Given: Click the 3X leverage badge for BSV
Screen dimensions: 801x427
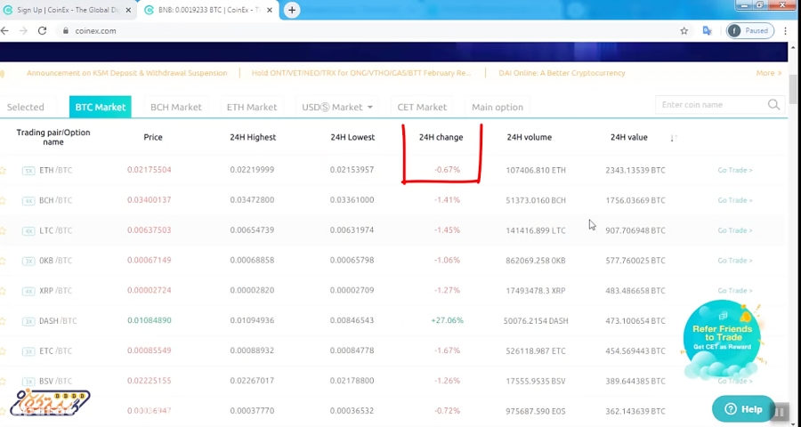Looking at the screenshot, I should 28,382.
